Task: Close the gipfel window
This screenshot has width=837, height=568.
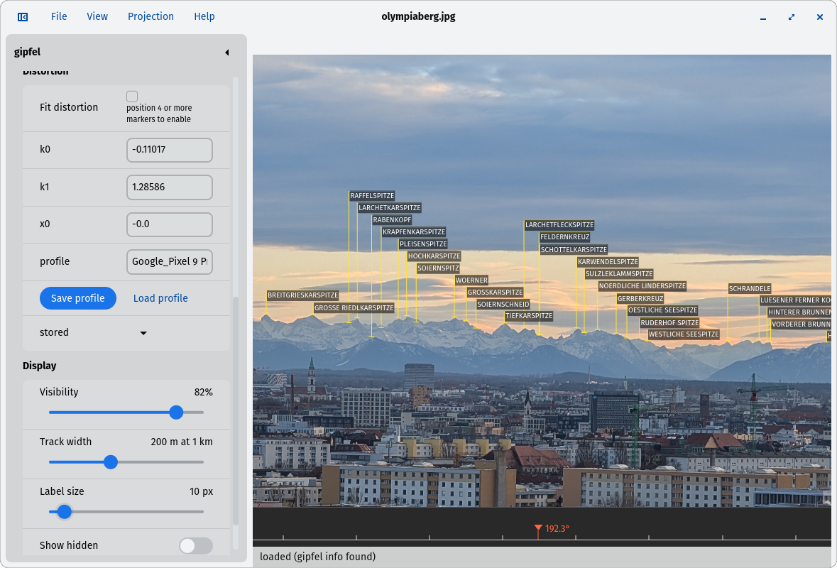Action: (x=819, y=17)
